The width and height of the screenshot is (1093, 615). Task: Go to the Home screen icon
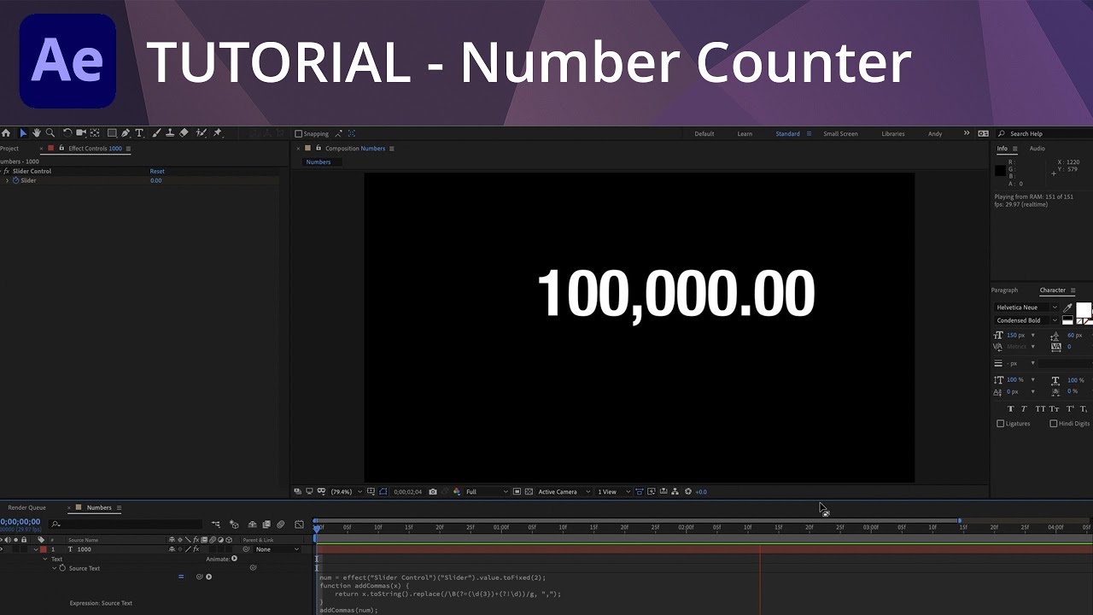point(6,133)
